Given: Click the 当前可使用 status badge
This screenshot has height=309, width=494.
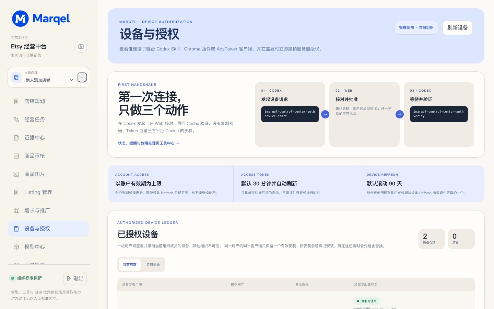Looking at the screenshot, I should 367,301.
